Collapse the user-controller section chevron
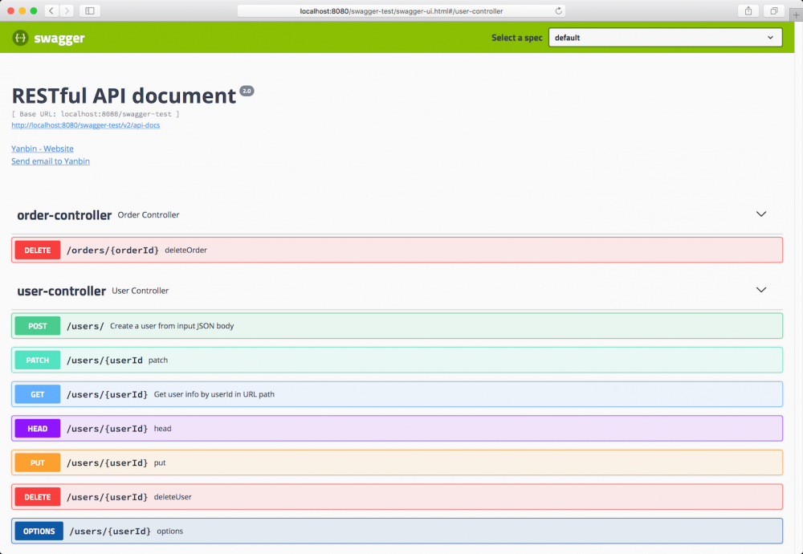The height and width of the screenshot is (554, 803). 761,290
